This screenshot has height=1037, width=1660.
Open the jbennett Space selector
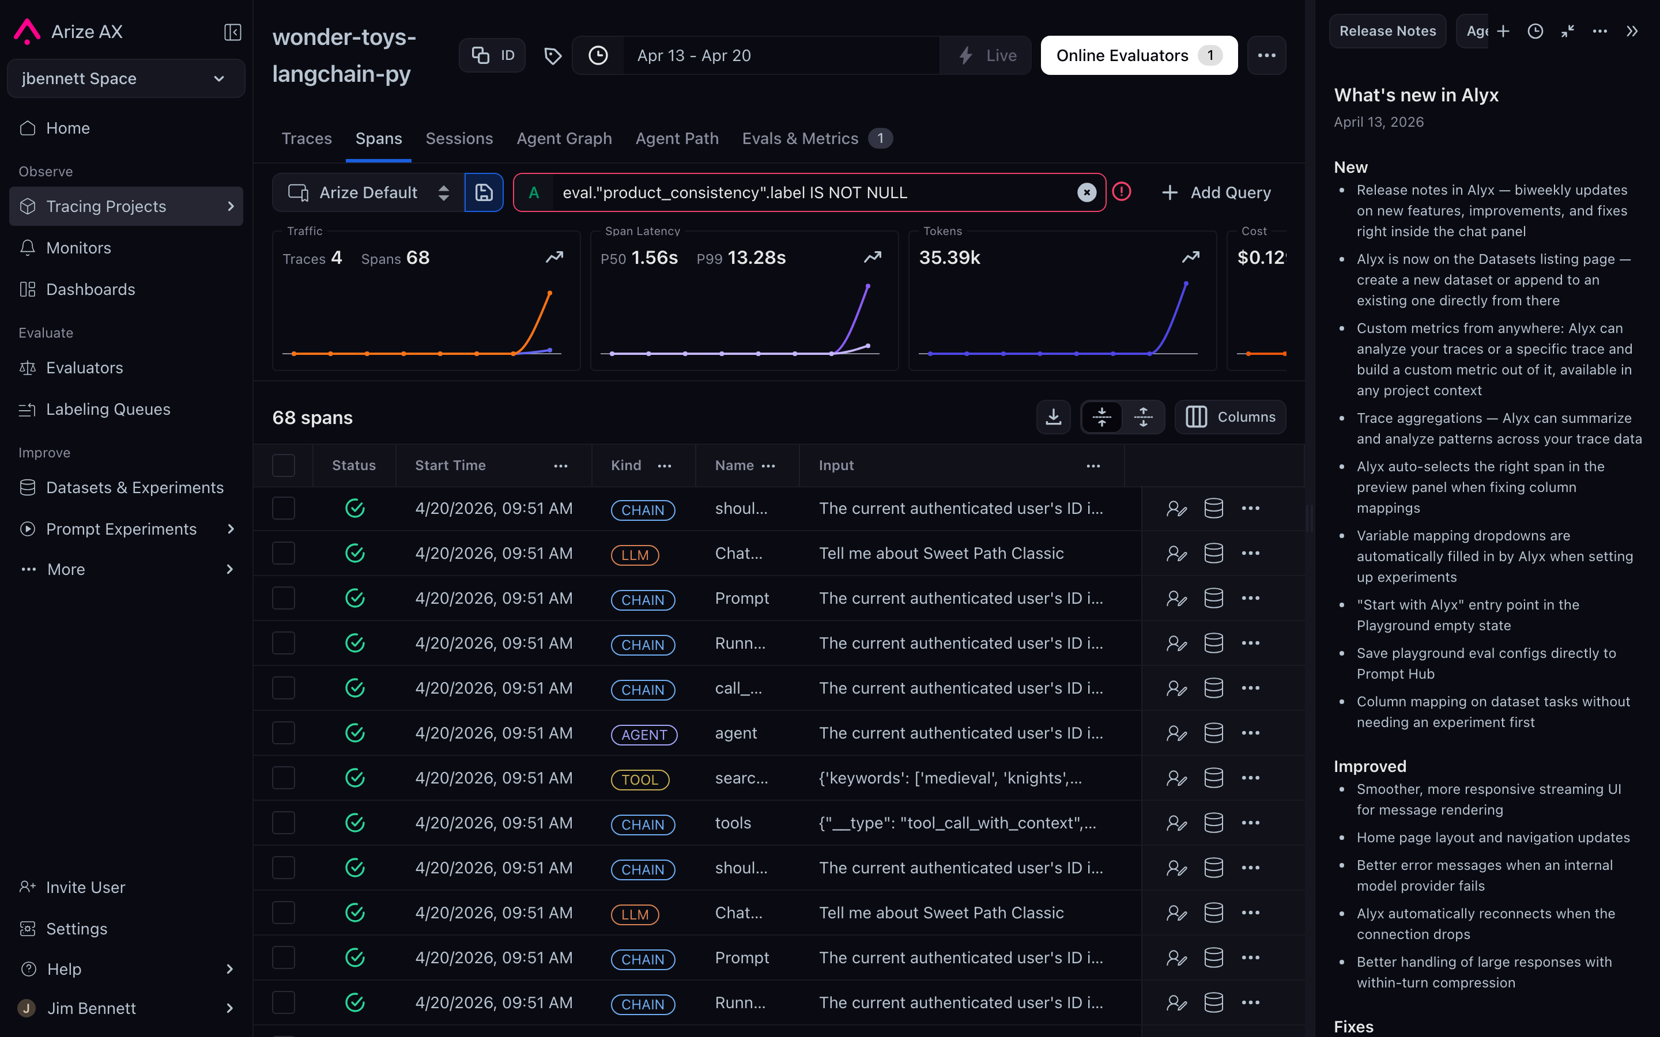(x=126, y=78)
